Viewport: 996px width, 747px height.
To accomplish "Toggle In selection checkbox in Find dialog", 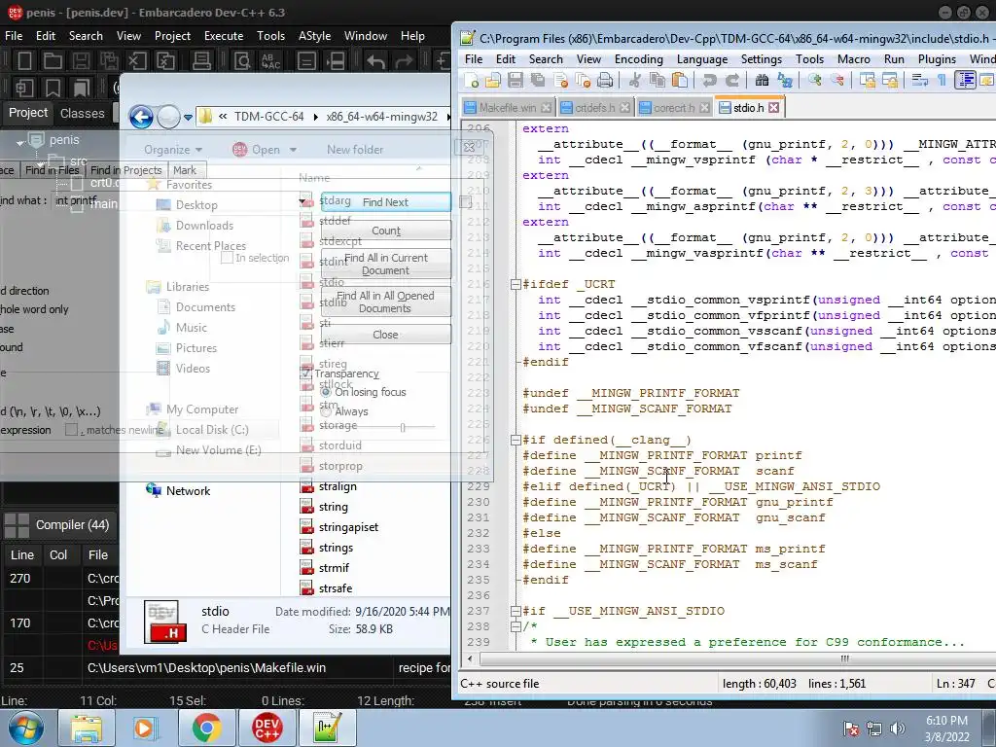I will click(x=227, y=258).
